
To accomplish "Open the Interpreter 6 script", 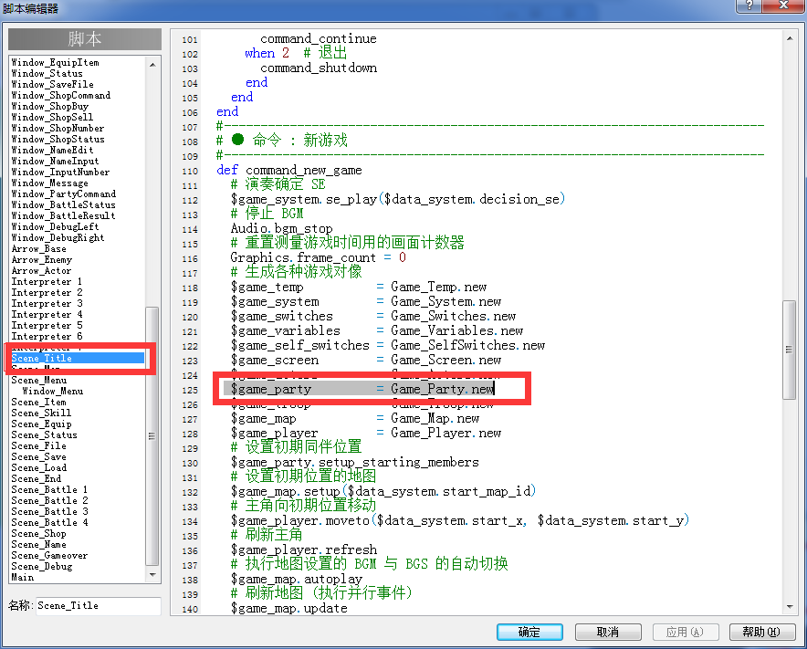I will [47, 336].
